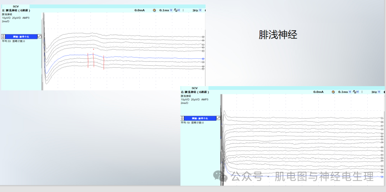This screenshot has height=192, width=386.
Task: Click the middle red latency cursor on top waveform
Action: (x=94, y=61)
